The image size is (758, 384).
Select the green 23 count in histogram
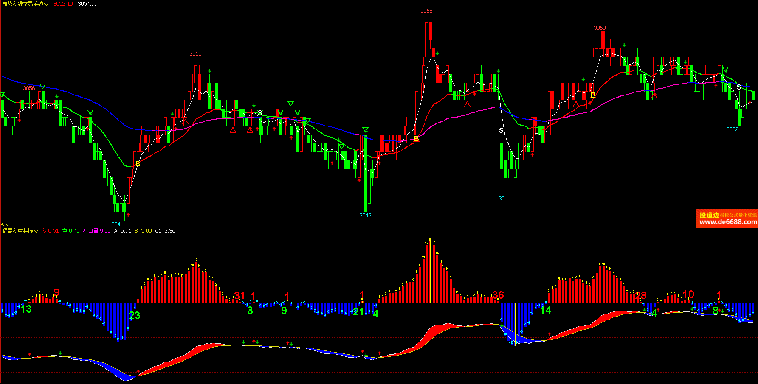(134, 315)
